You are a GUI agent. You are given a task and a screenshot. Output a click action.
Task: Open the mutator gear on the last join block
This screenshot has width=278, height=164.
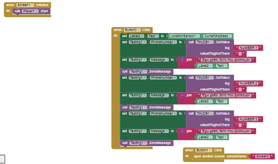(182, 131)
